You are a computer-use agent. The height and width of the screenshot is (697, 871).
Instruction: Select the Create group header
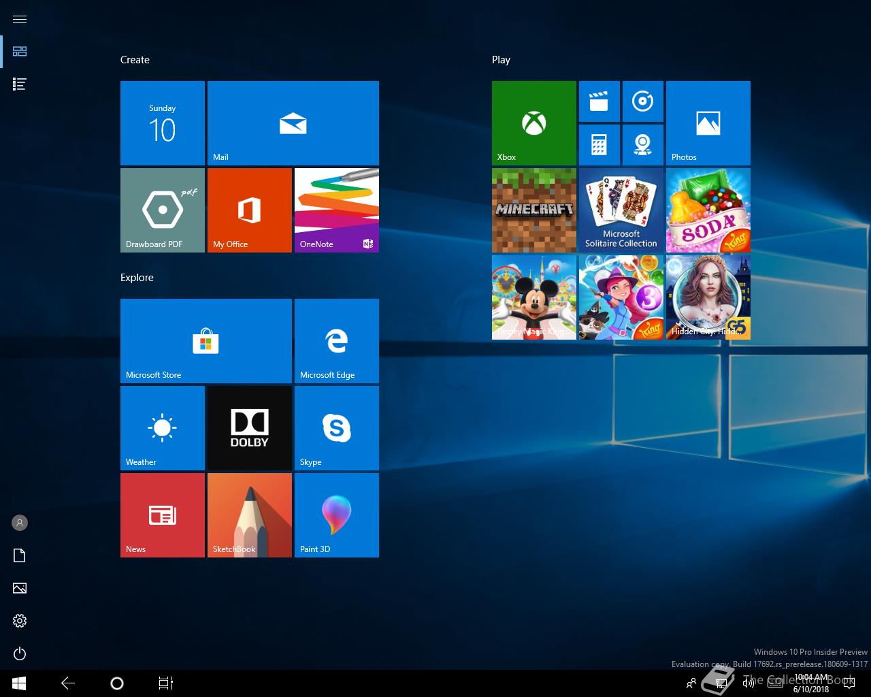coord(135,60)
